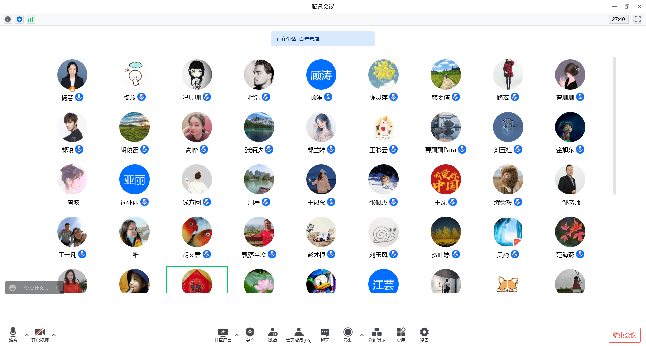
Task: Show network signal status
Action: pyautogui.click(x=31, y=19)
